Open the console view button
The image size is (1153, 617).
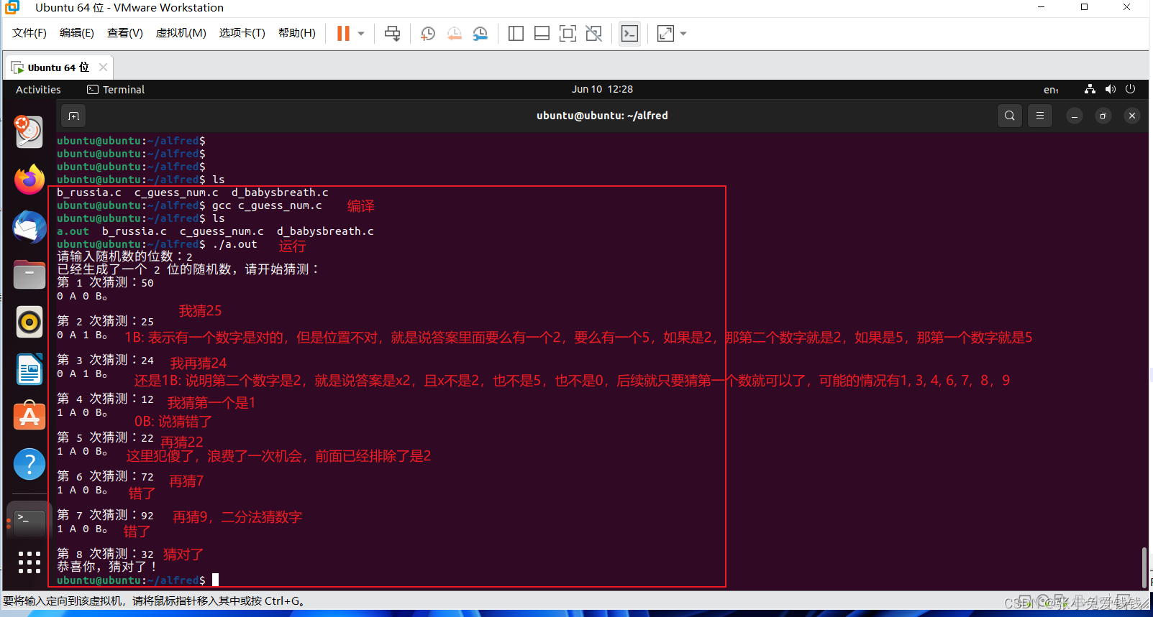coord(629,34)
